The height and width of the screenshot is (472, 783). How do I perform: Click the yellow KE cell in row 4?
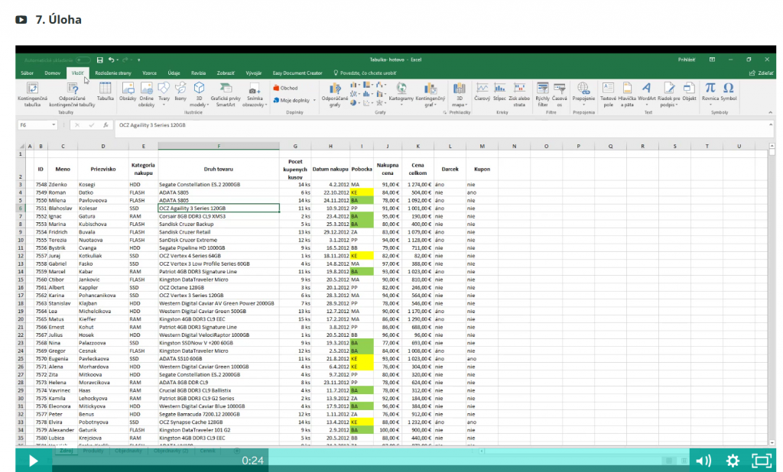click(x=362, y=192)
